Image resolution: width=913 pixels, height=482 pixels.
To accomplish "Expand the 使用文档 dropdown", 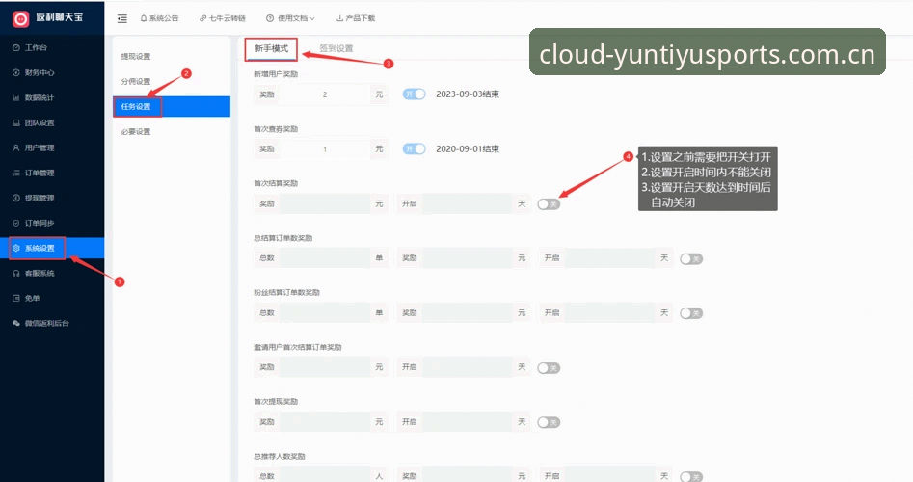I will click(x=290, y=18).
